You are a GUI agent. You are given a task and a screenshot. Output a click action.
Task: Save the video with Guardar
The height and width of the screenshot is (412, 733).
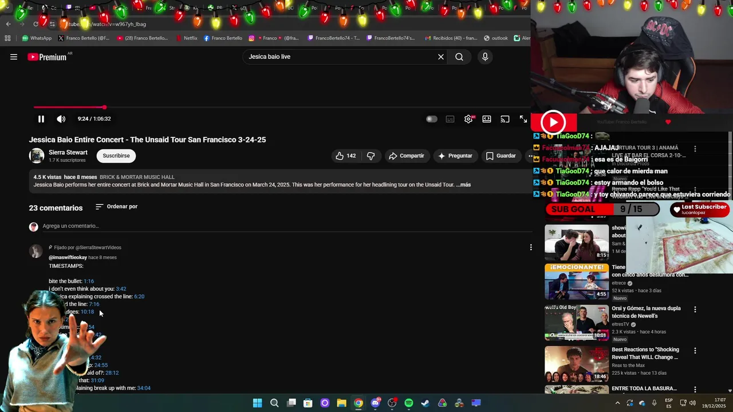point(501,156)
